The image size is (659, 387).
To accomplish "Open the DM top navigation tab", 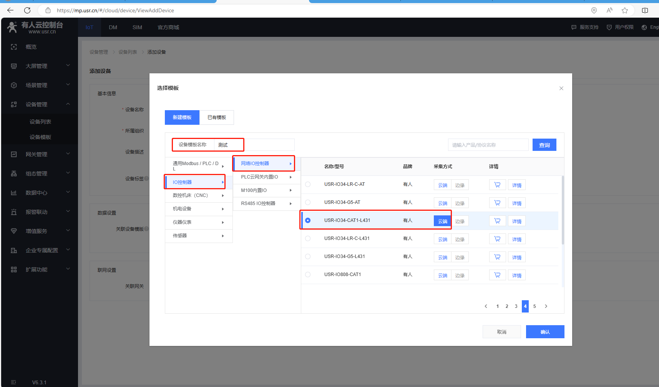I will [113, 27].
